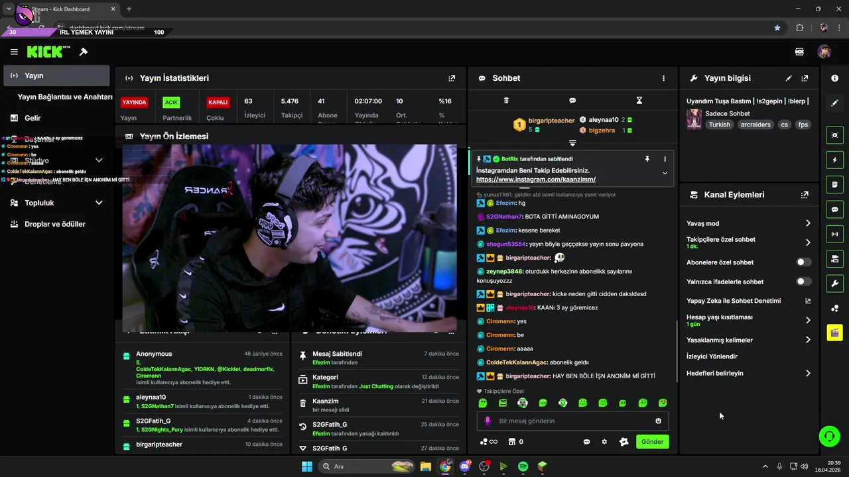
Task: Click username shogun53554 in chat
Action: [x=506, y=244]
